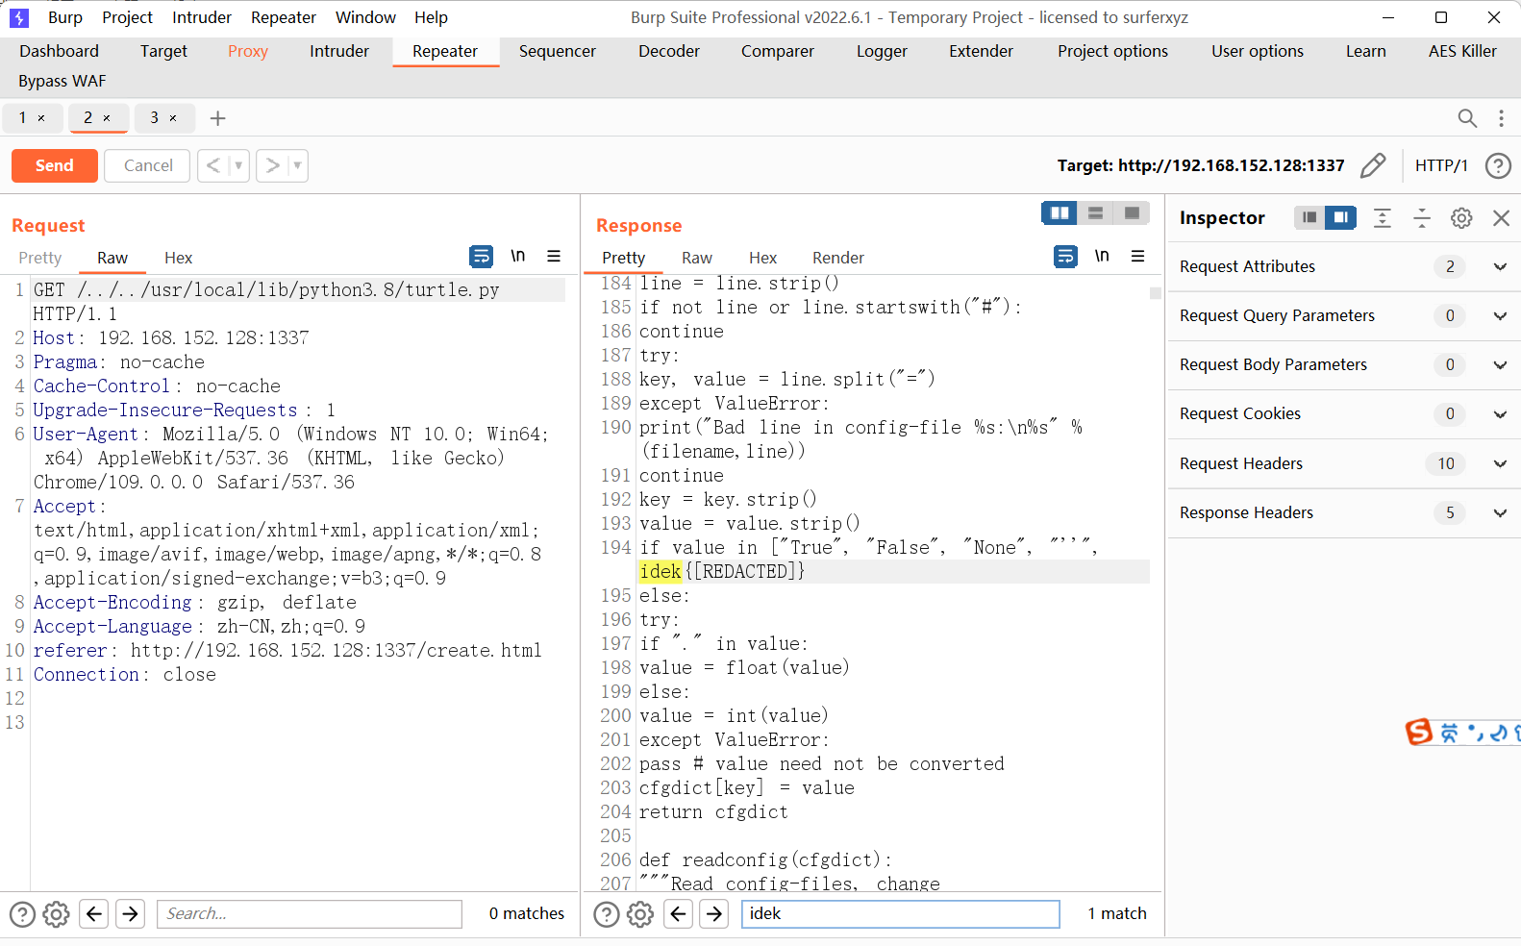
Task: Open Request pane hamburger menu
Action: tap(554, 256)
